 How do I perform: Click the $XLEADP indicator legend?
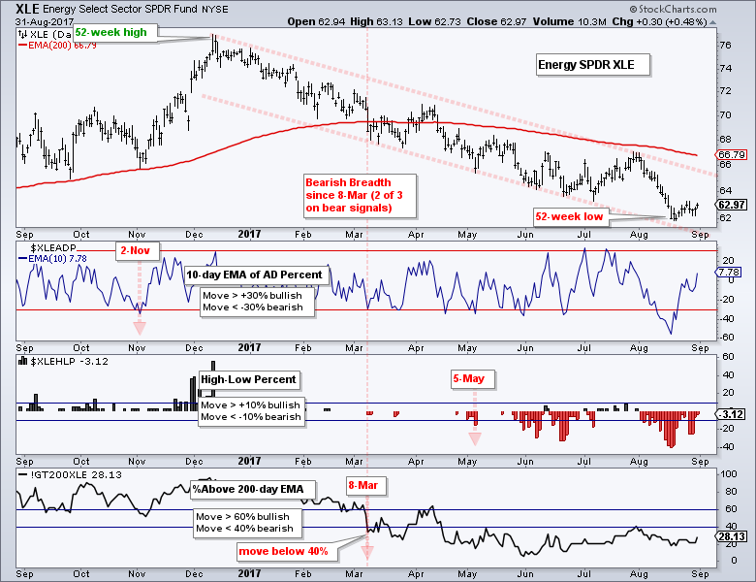53,248
